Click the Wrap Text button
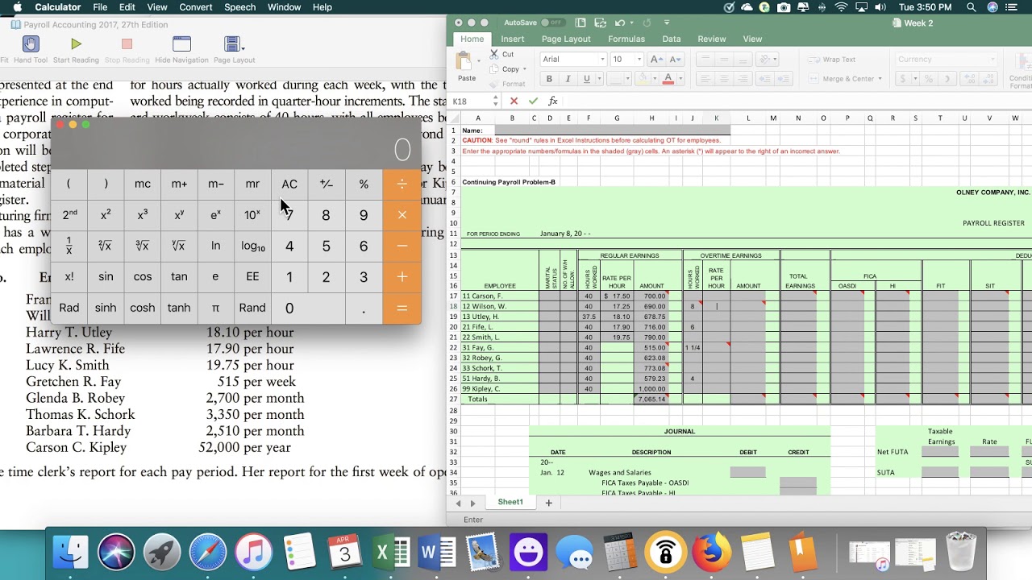The height and width of the screenshot is (580, 1032). pyautogui.click(x=831, y=60)
